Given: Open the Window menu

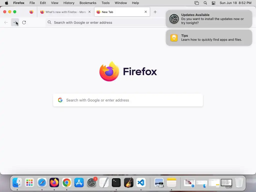Looking at the screenshot, I should [121, 3].
